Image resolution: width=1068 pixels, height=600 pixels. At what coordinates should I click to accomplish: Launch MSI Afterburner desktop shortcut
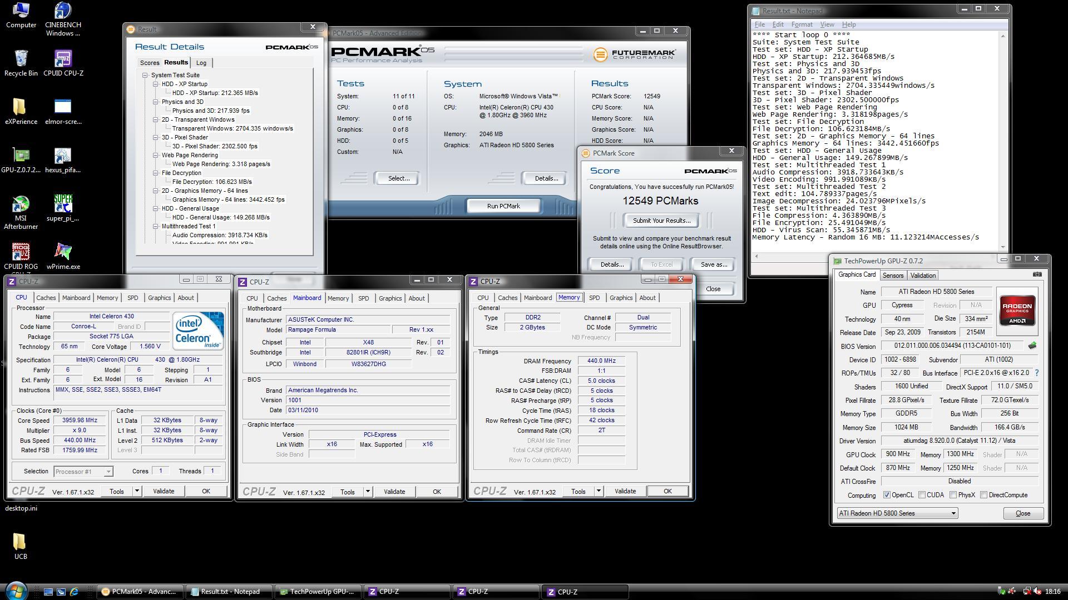pos(21,212)
